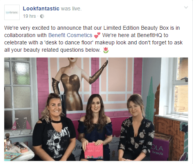The height and width of the screenshot is (164, 193).
Task: Click the pink beauty box in the video
Action: pyautogui.click(x=94, y=150)
